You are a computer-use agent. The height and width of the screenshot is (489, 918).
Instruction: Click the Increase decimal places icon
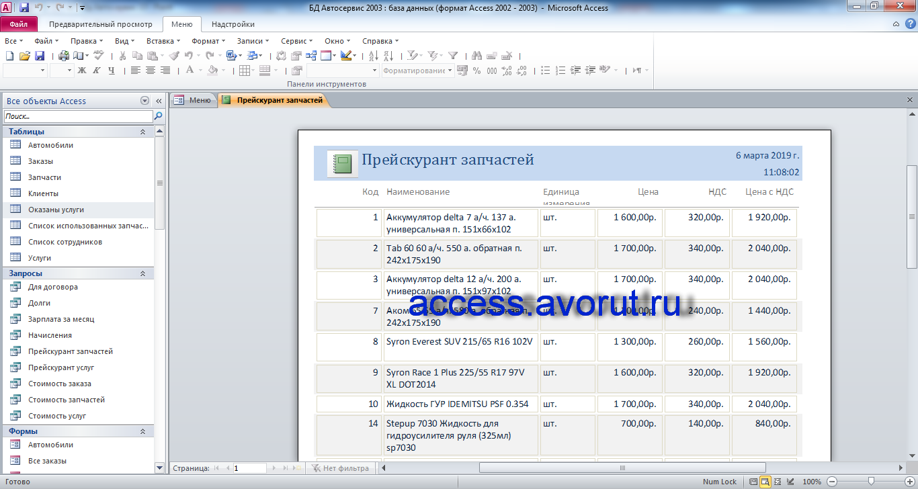(x=507, y=71)
